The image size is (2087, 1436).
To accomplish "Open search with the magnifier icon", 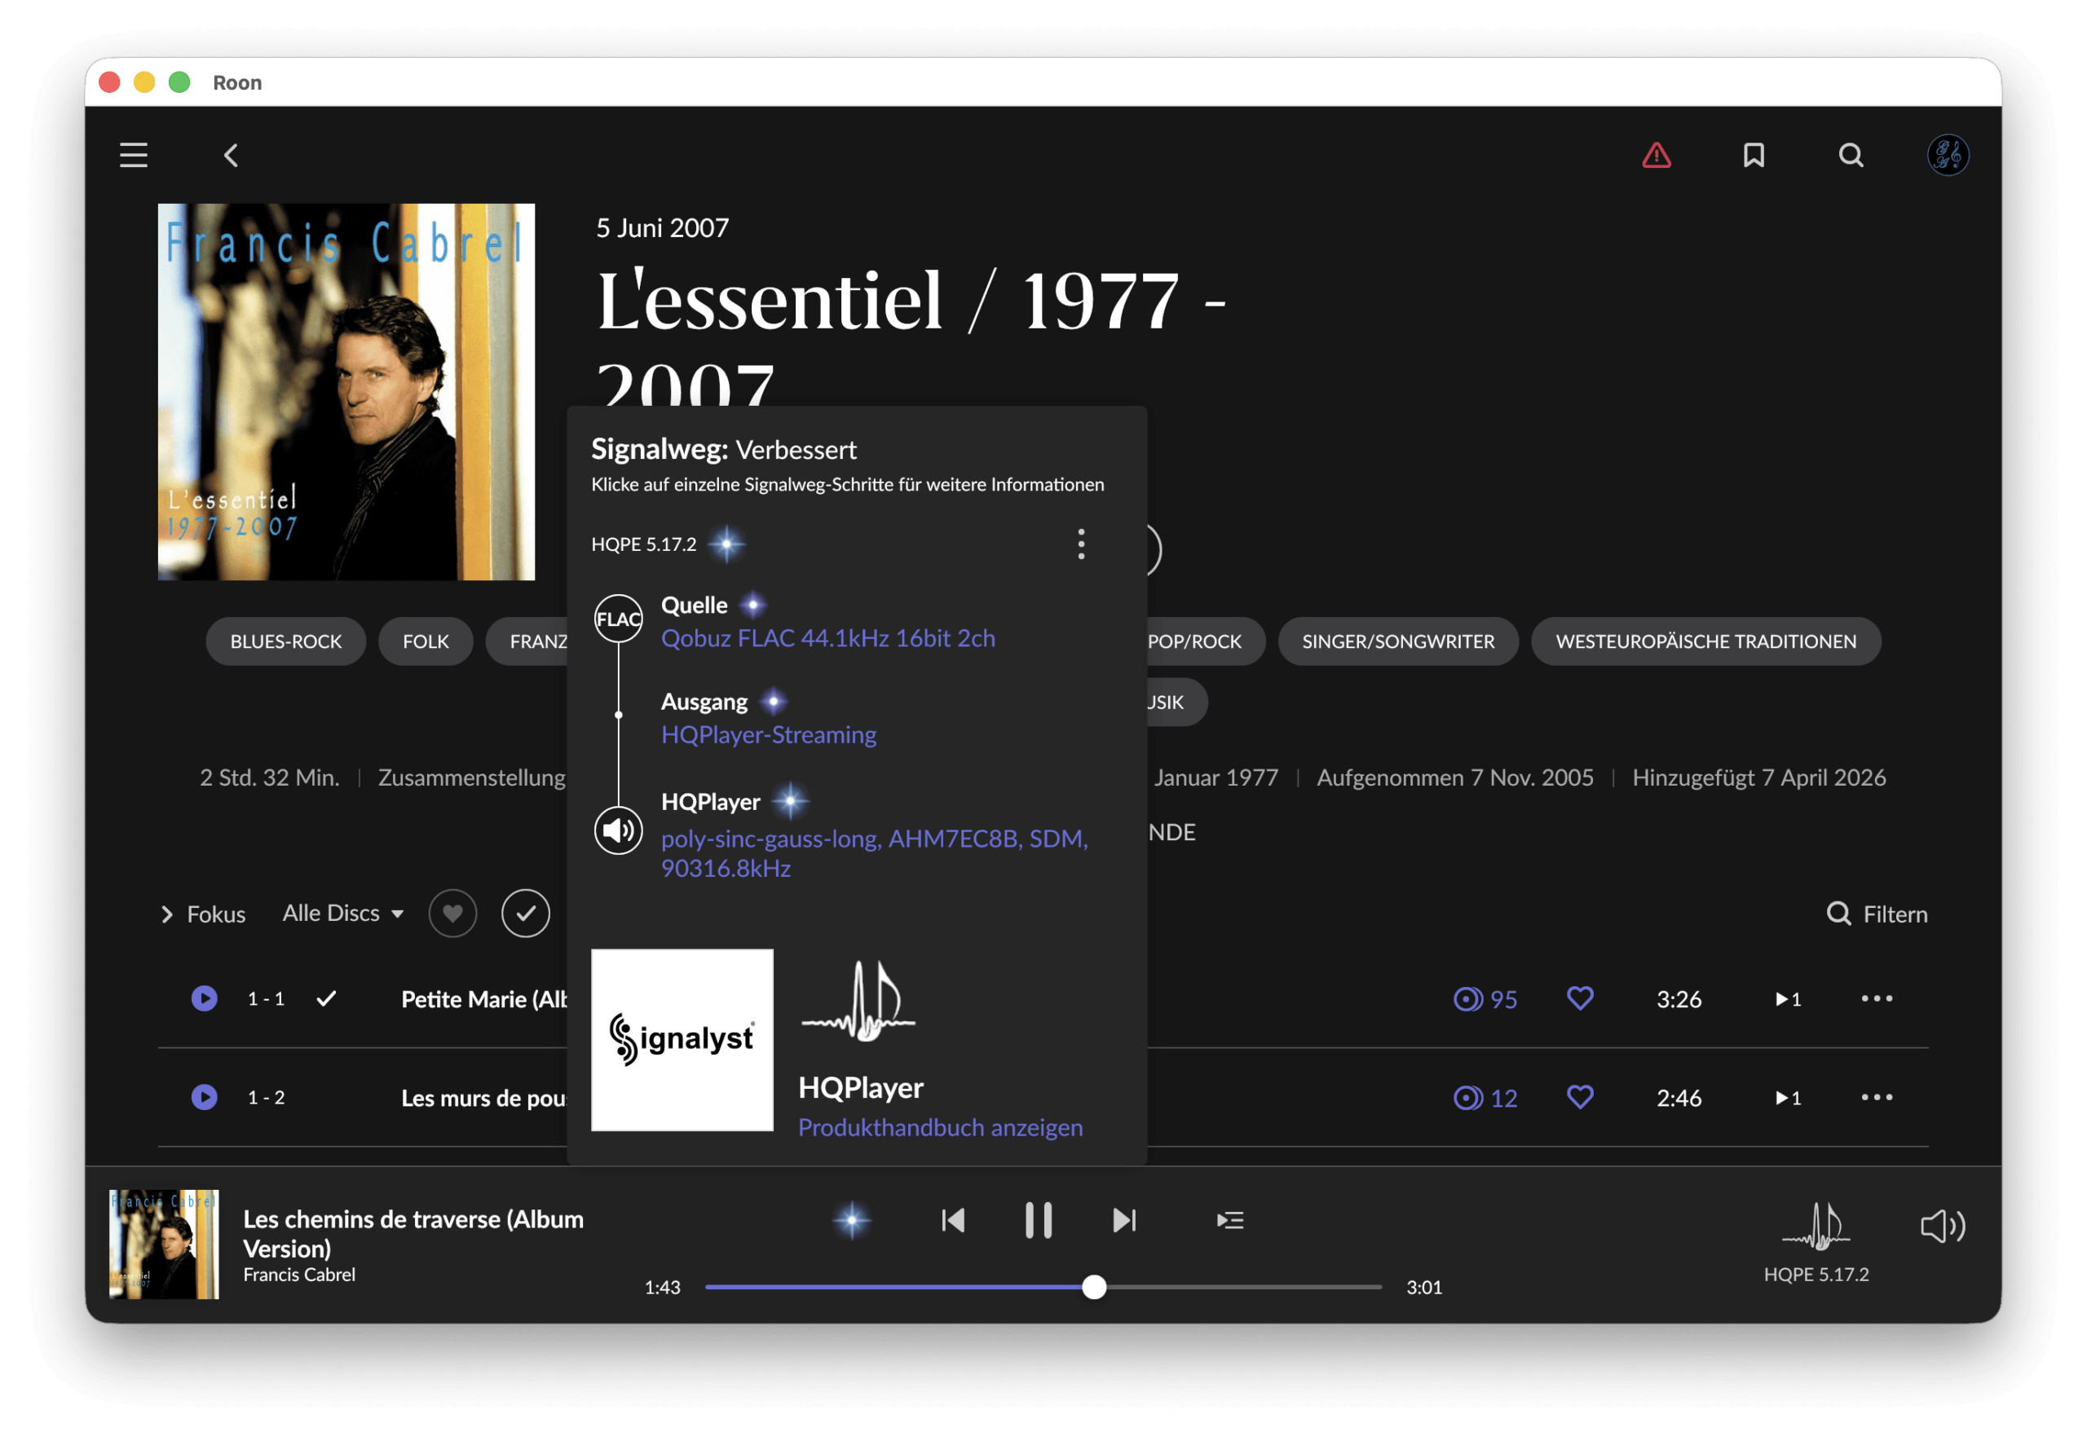I will pos(1851,156).
